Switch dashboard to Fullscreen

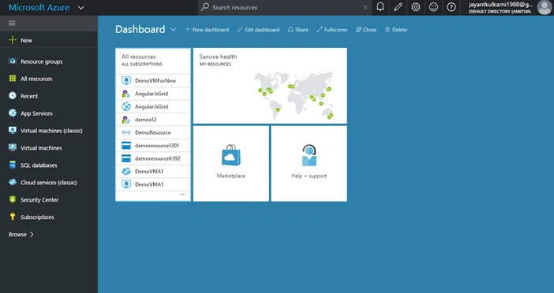click(331, 30)
